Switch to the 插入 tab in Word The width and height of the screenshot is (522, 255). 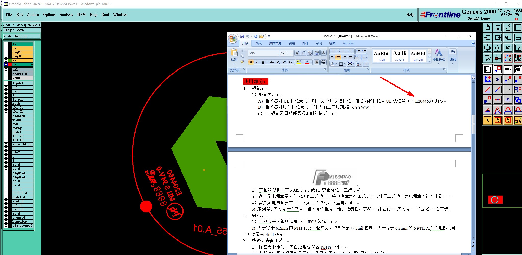point(258,43)
